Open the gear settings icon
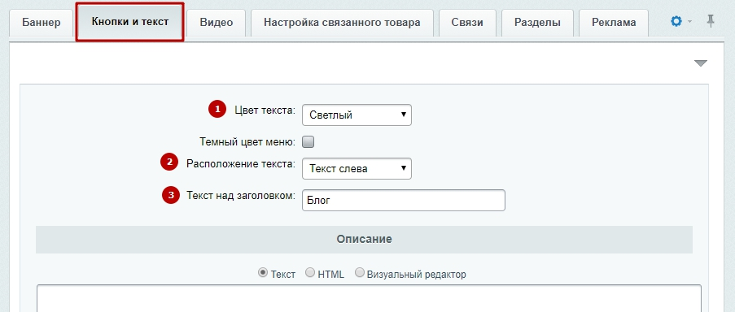The image size is (735, 312). (676, 21)
